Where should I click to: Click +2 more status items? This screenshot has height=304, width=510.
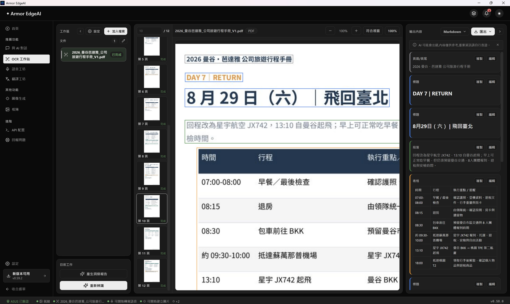coord(176,301)
